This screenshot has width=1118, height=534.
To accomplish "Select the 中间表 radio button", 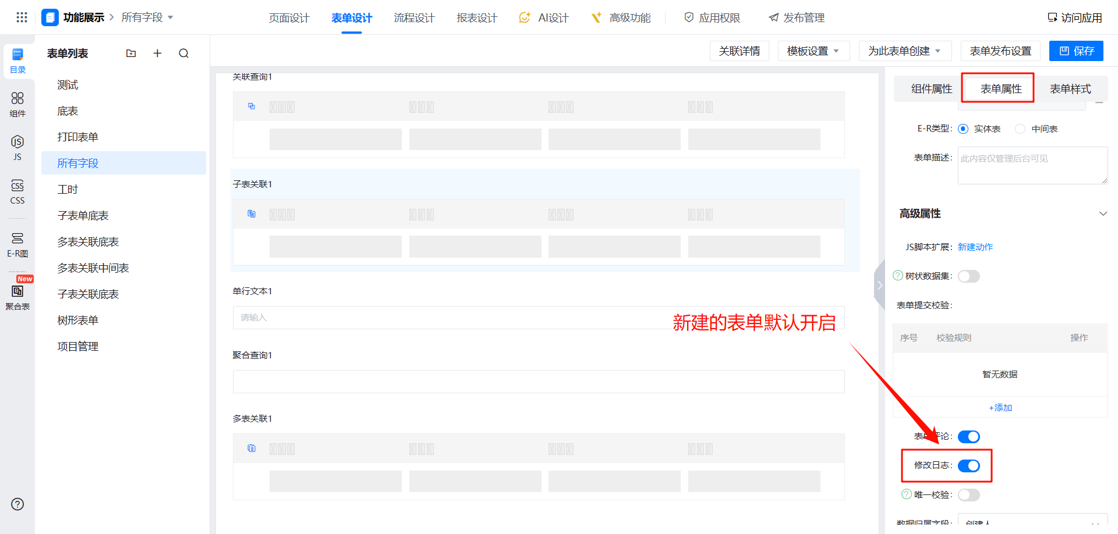I will tap(1020, 129).
